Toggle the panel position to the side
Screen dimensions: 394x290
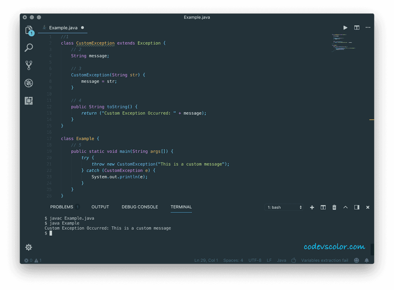click(357, 208)
